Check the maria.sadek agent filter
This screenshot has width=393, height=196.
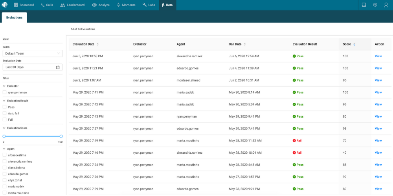point(4,186)
